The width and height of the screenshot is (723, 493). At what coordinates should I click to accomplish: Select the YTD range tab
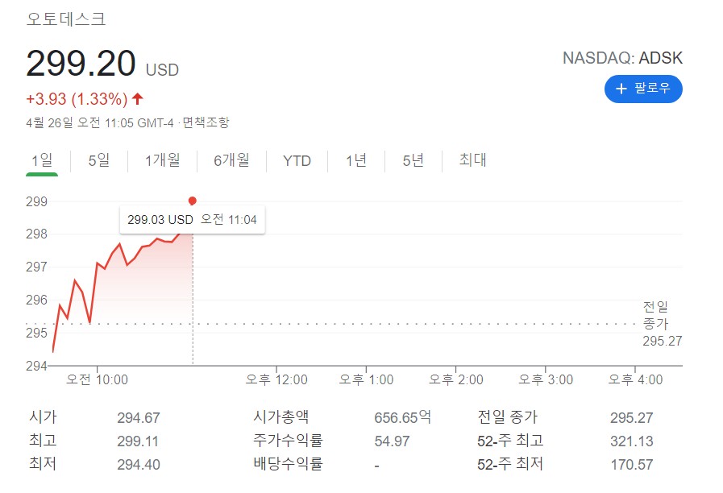297,161
